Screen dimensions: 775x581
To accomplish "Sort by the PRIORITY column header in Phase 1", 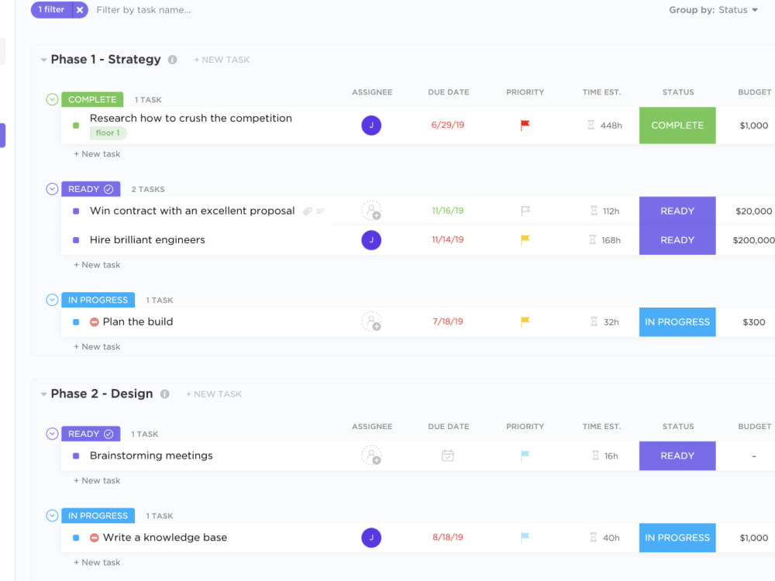I will click(x=525, y=92).
